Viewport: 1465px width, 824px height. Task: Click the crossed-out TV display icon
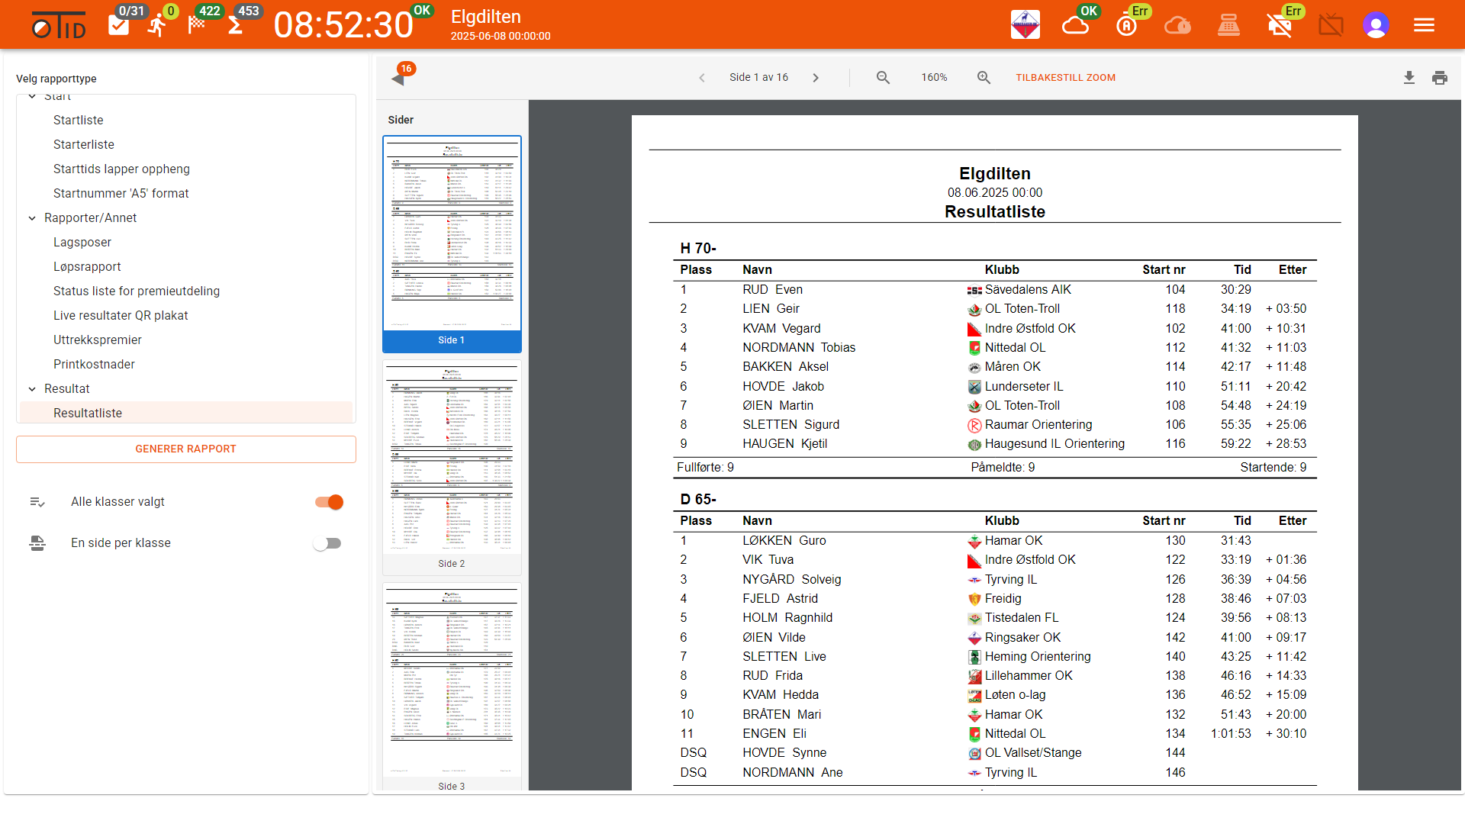click(1331, 26)
